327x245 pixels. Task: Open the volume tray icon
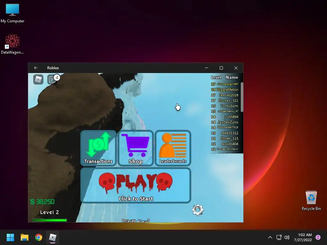tap(287, 237)
